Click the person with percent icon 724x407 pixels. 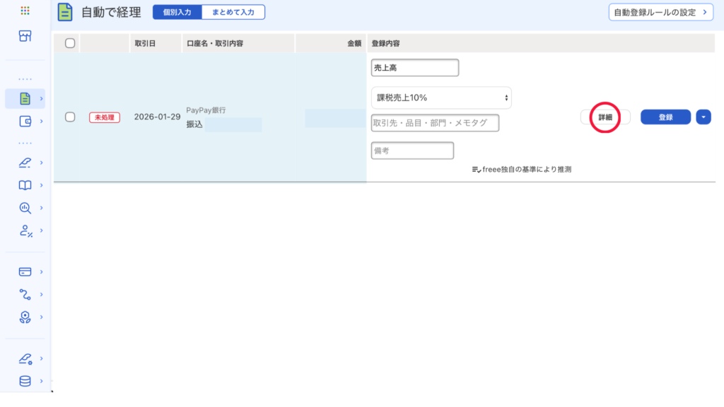pyautogui.click(x=25, y=230)
